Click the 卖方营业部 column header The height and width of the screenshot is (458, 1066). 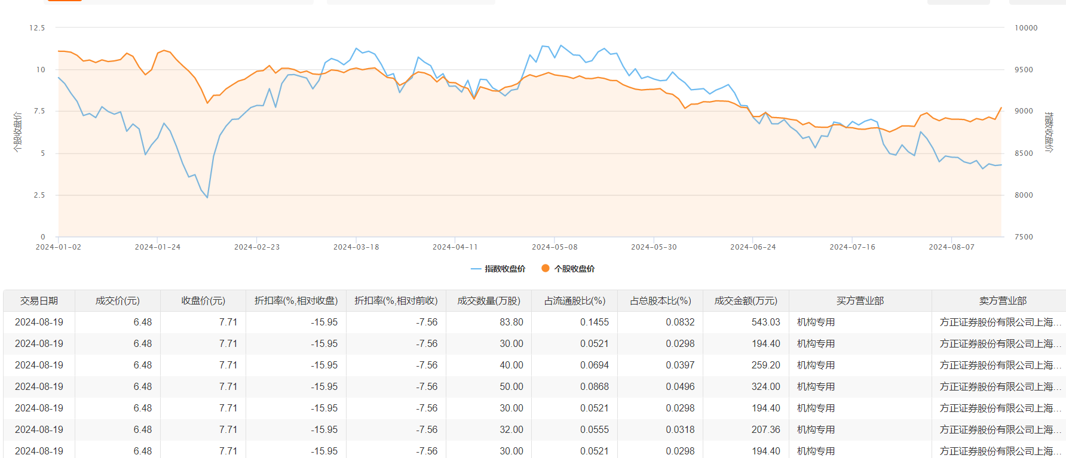tap(1003, 301)
